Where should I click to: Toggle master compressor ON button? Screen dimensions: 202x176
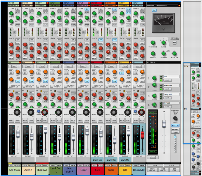coord(154,10)
